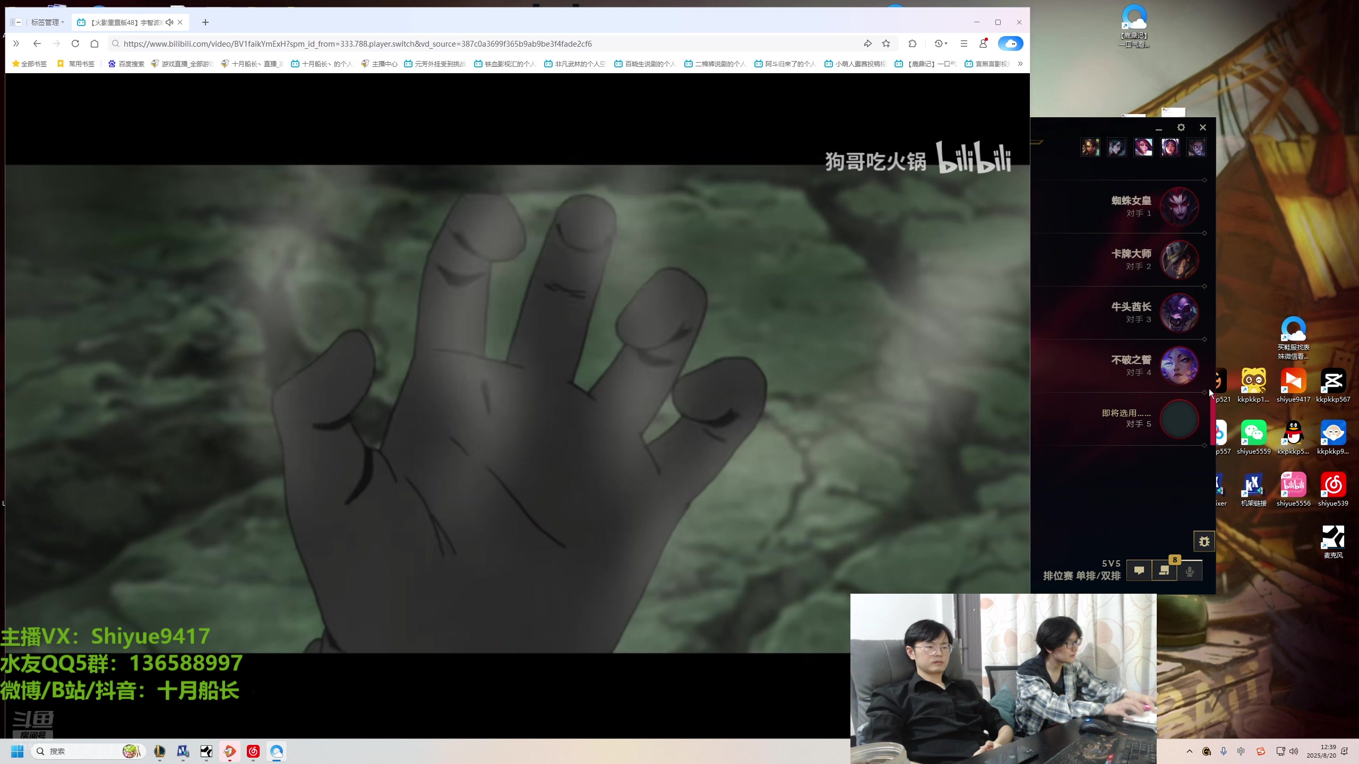The image size is (1359, 764).
Task: Click the share arrow in address bar
Action: coord(867,44)
